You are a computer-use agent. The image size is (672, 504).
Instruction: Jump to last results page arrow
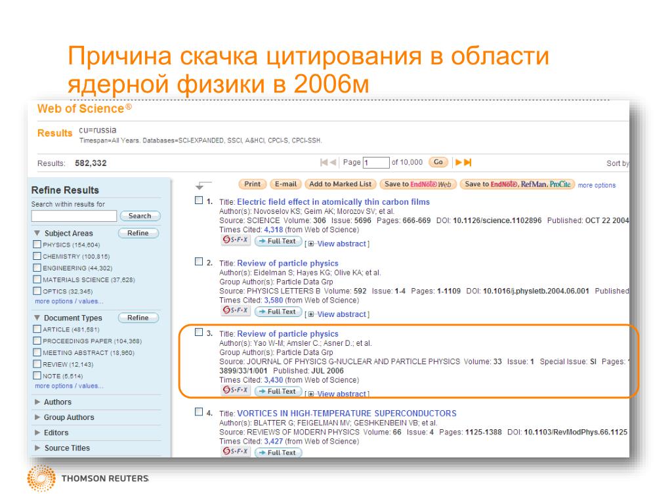(x=467, y=163)
